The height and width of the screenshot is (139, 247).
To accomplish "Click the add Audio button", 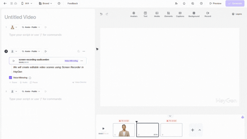I will [23, 82].
